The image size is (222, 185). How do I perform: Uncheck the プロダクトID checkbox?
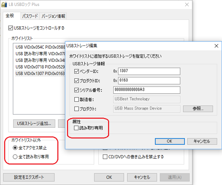(x=77, y=81)
